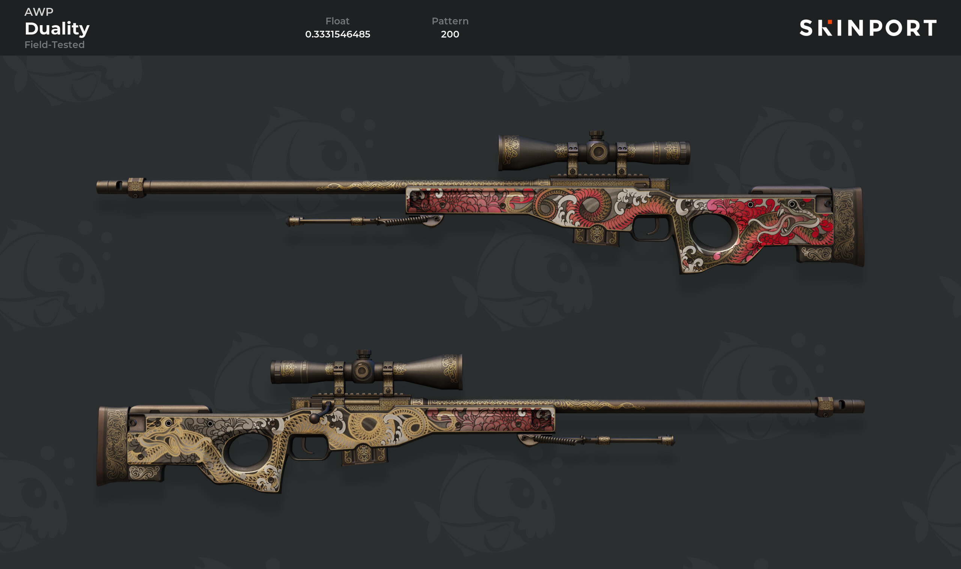Click the top rifle's muzzle brake
961x569 pixels.
click(121, 187)
